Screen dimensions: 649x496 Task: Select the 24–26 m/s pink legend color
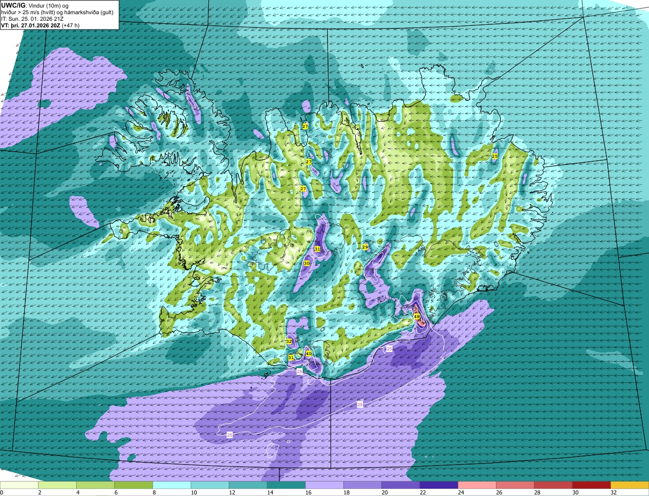477,485
